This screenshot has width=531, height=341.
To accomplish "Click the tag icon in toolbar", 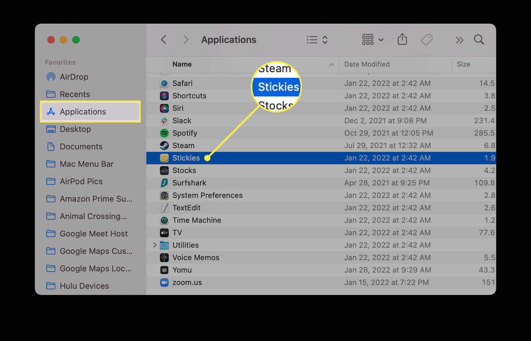I will coord(427,40).
